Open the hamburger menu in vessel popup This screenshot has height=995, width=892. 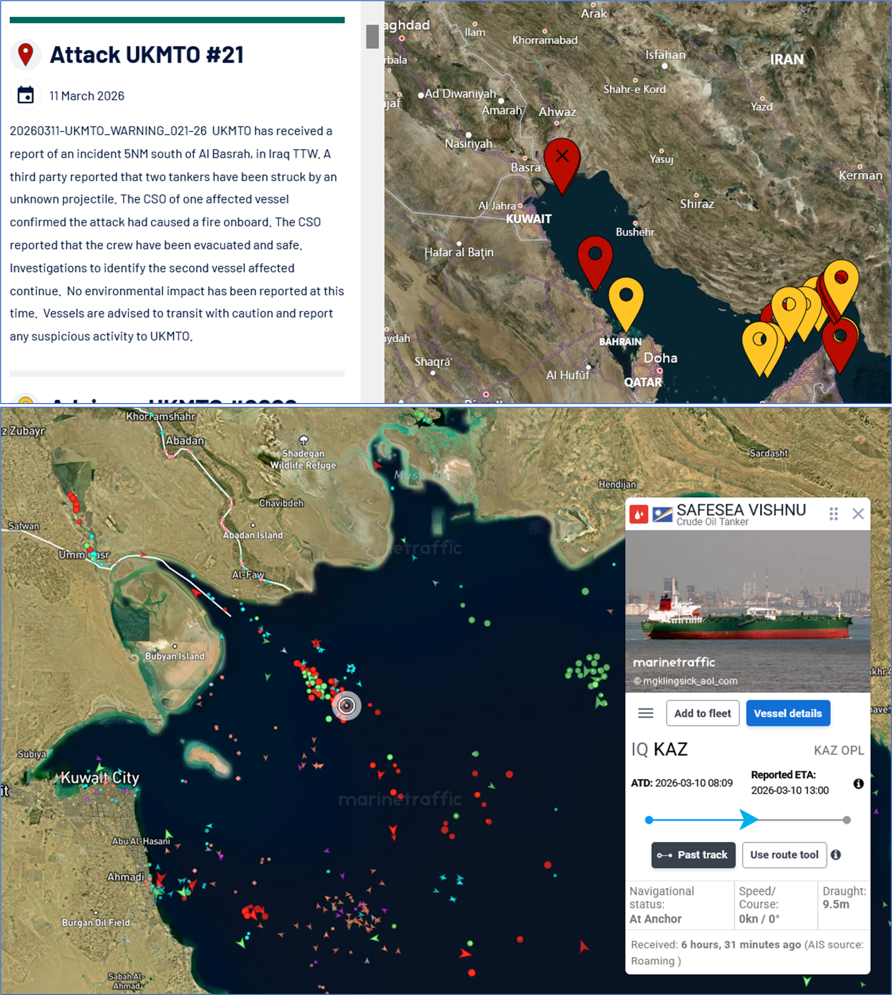click(646, 713)
